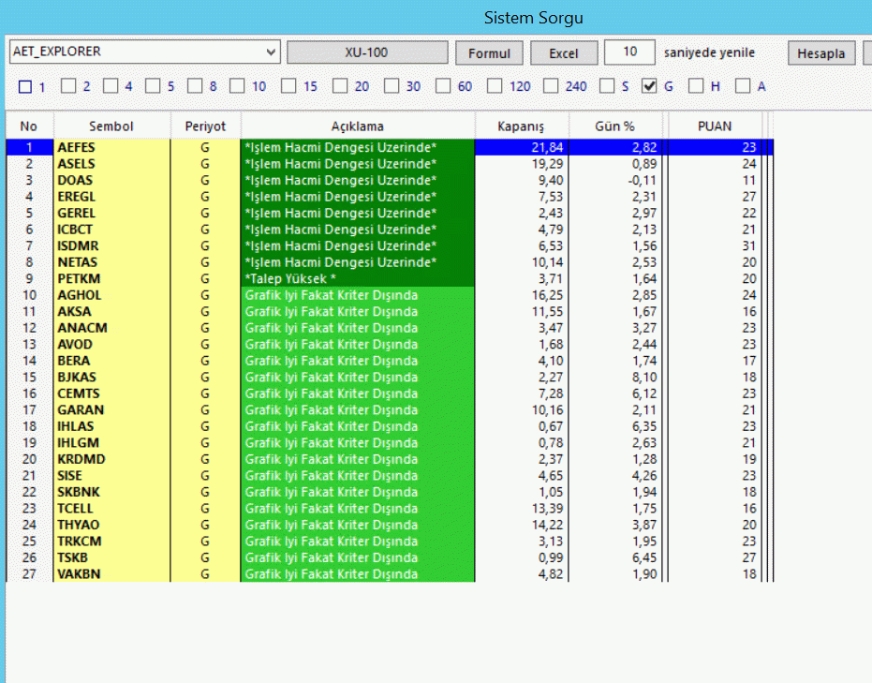Image resolution: width=872 pixels, height=683 pixels.
Task: Select the KRDMD symbol cell
Action: tap(111, 459)
